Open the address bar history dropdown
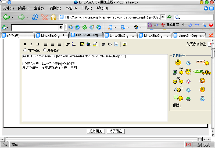 coord(163,17)
